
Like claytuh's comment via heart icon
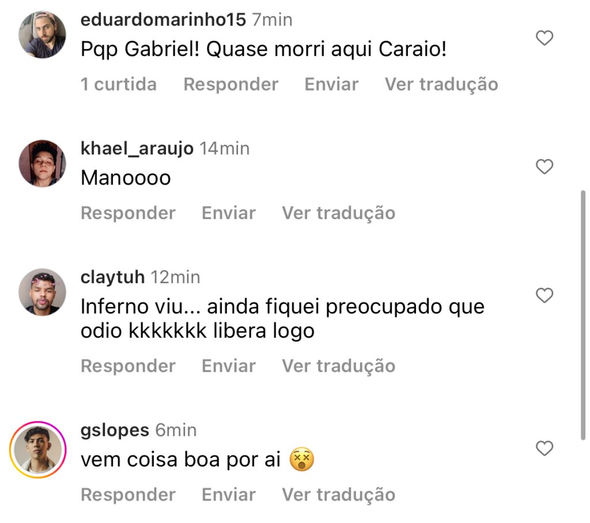(x=544, y=296)
